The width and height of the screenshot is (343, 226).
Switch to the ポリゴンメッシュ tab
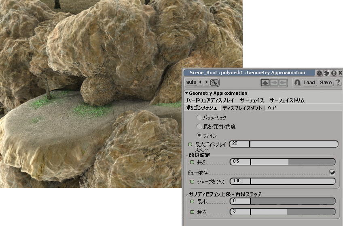[202, 108]
